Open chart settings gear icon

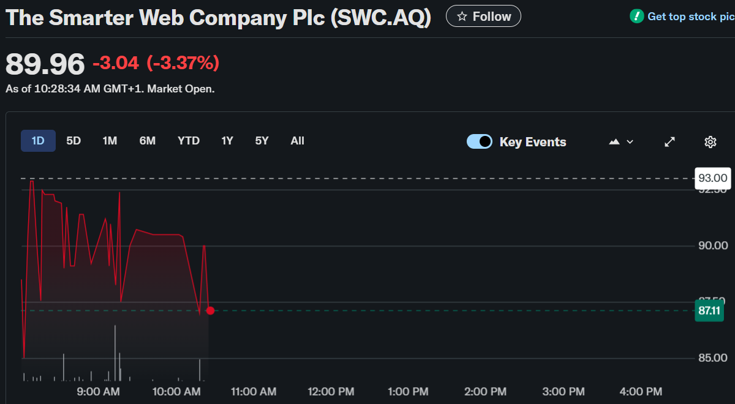point(710,142)
